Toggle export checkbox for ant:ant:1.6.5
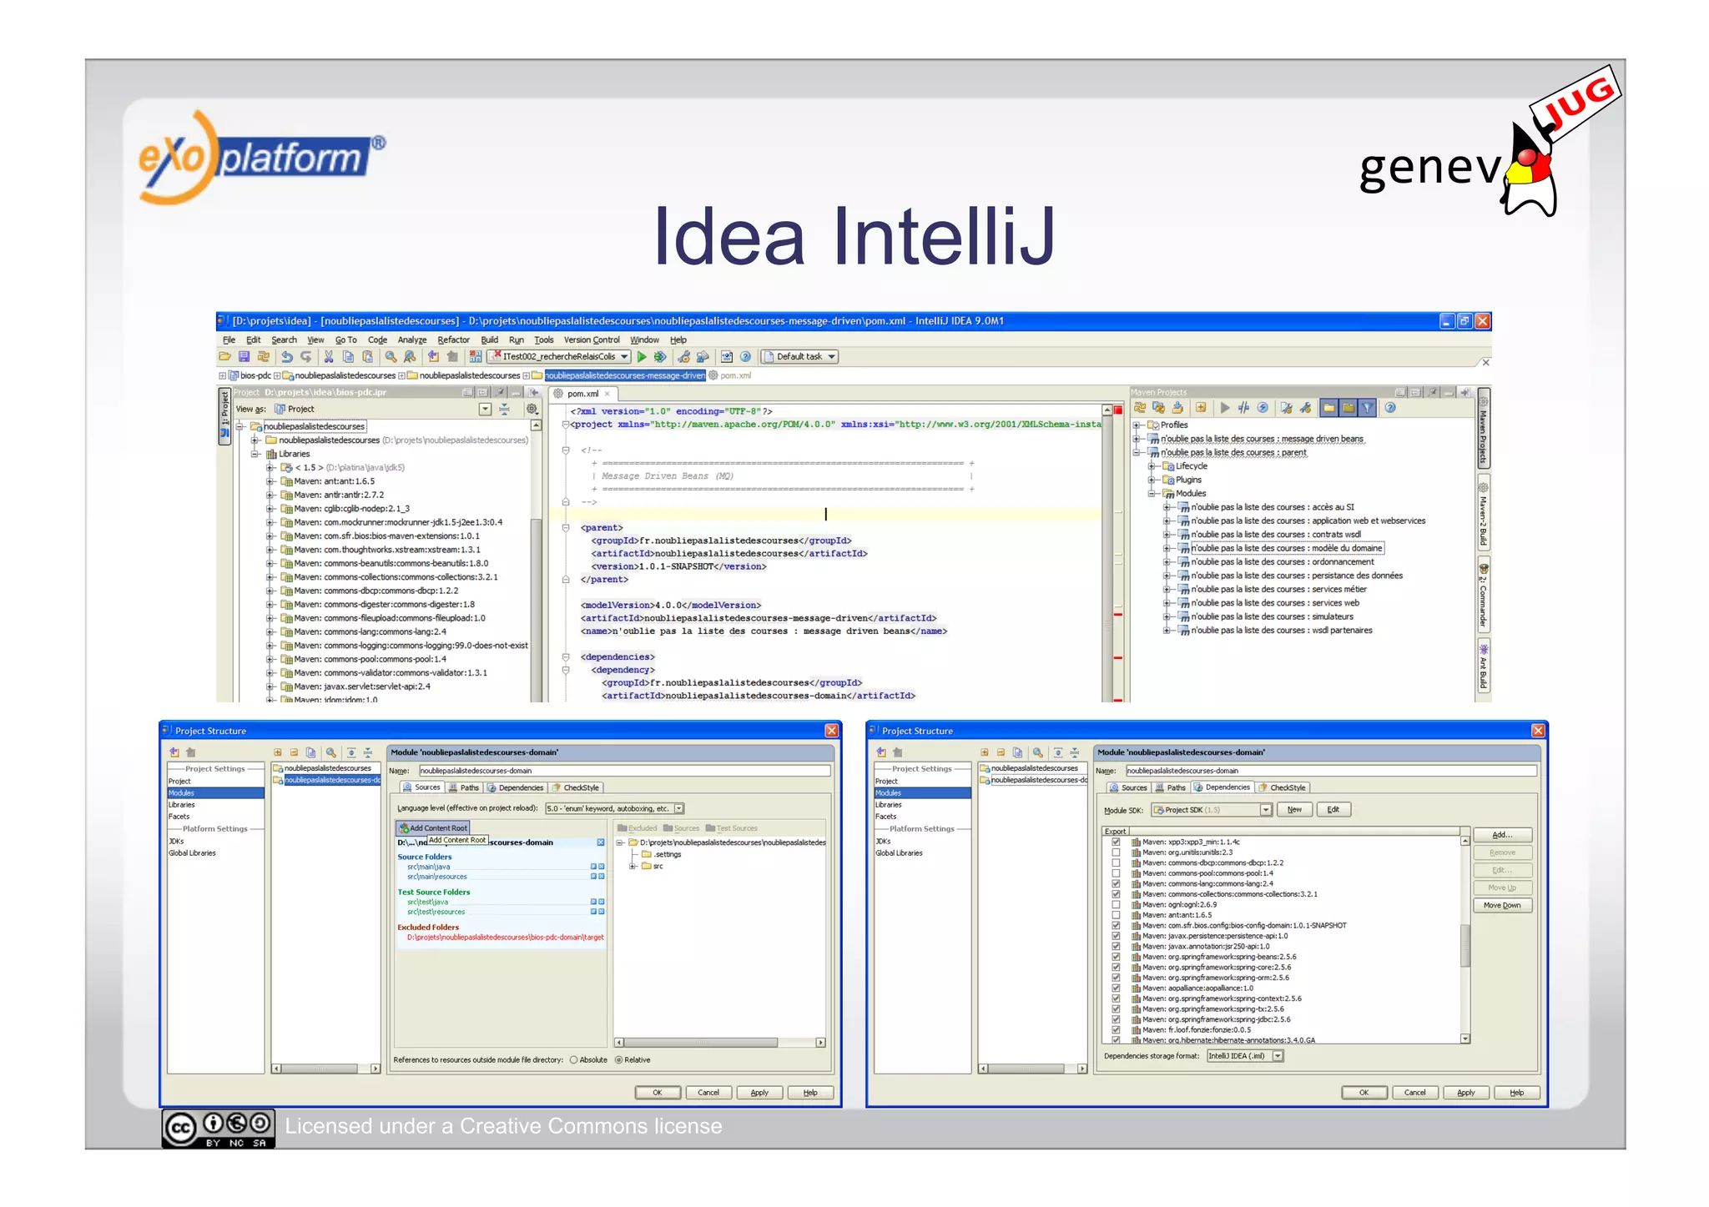 click(1116, 915)
